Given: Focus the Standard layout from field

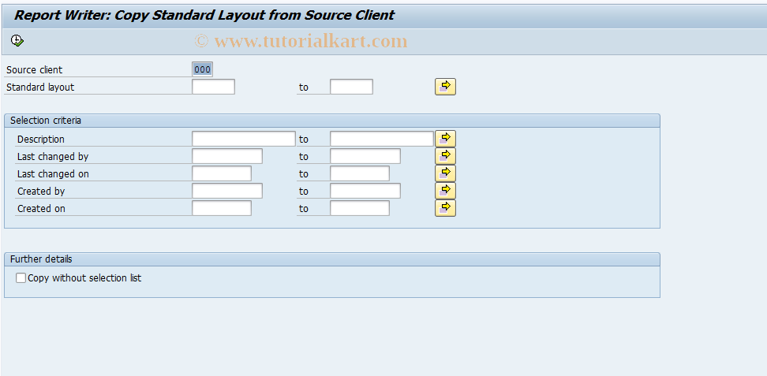Looking at the screenshot, I should [213, 87].
